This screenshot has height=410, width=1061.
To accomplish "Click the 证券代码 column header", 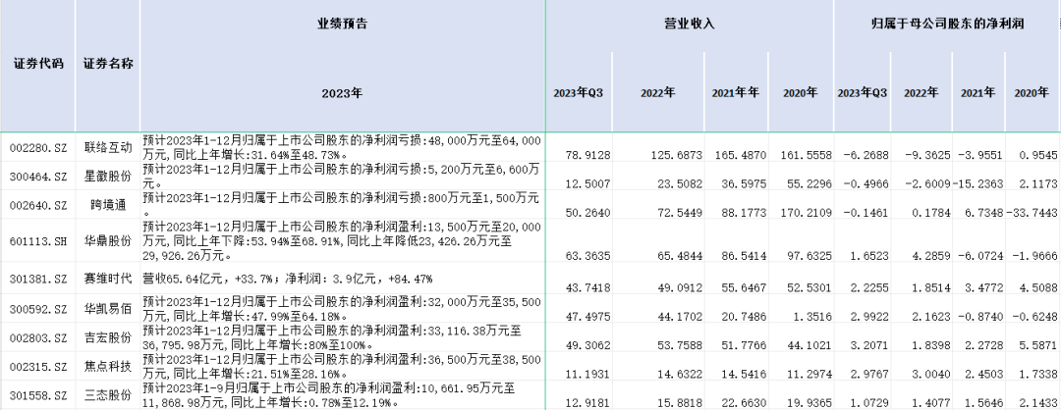I will click(x=38, y=64).
